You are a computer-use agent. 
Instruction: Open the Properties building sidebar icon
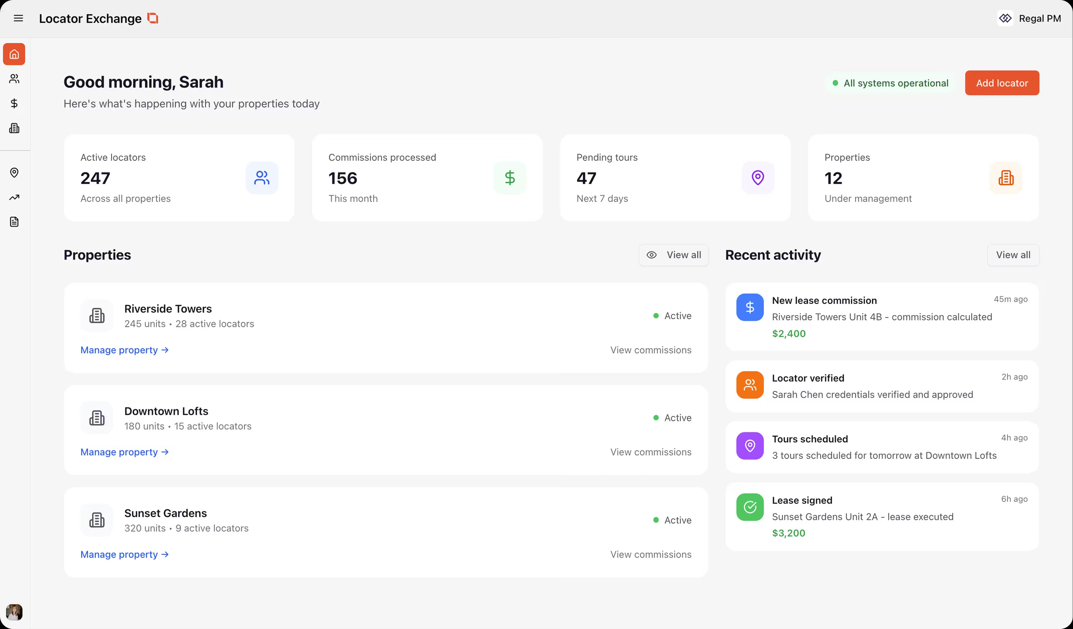pos(14,128)
